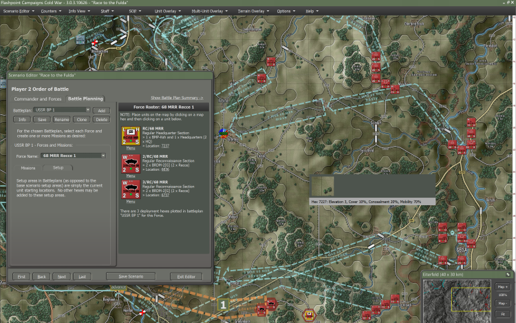Open the Missions sub-tab
Image resolution: width=516 pixels, height=323 pixels.
28,168
